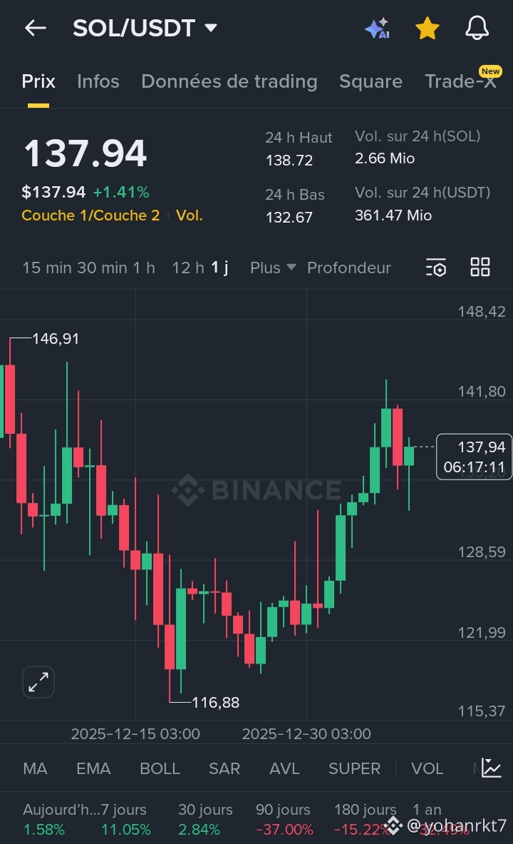Tap the 2025-12-30 03:00 date label
Image resolution: width=513 pixels, height=844 pixels.
pyautogui.click(x=306, y=733)
